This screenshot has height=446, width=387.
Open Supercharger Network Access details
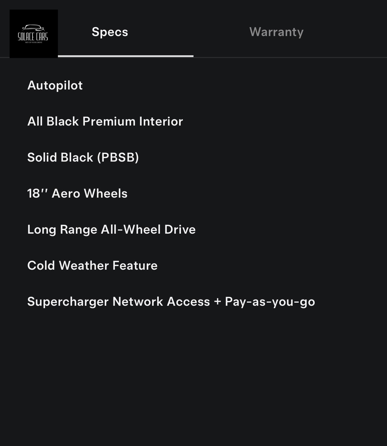[171, 302]
